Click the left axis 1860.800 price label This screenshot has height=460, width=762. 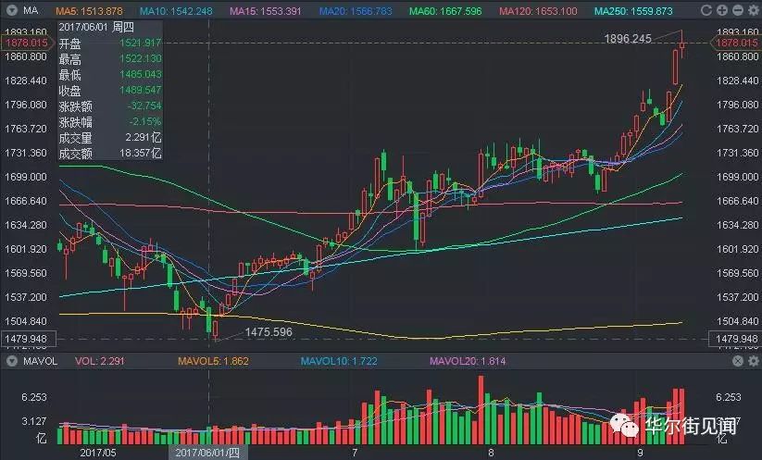click(26, 56)
